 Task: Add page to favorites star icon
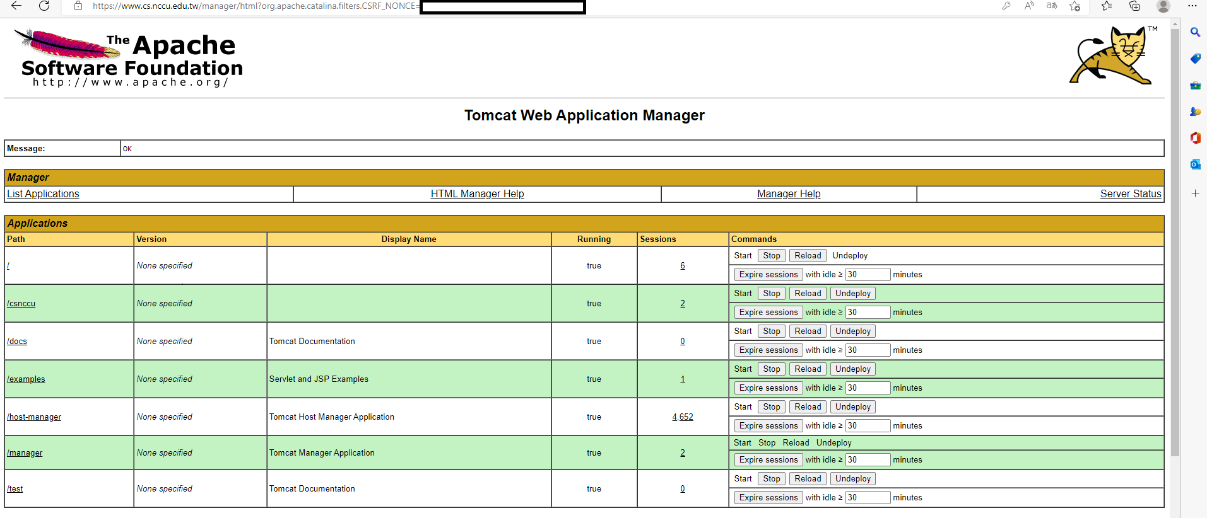[x=1075, y=6]
